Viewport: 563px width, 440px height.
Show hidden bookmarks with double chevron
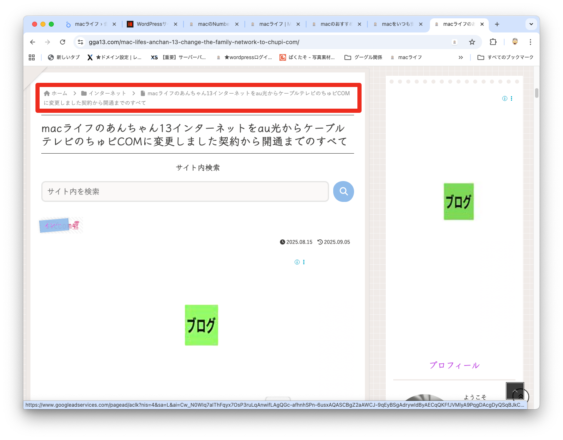pyautogui.click(x=461, y=57)
